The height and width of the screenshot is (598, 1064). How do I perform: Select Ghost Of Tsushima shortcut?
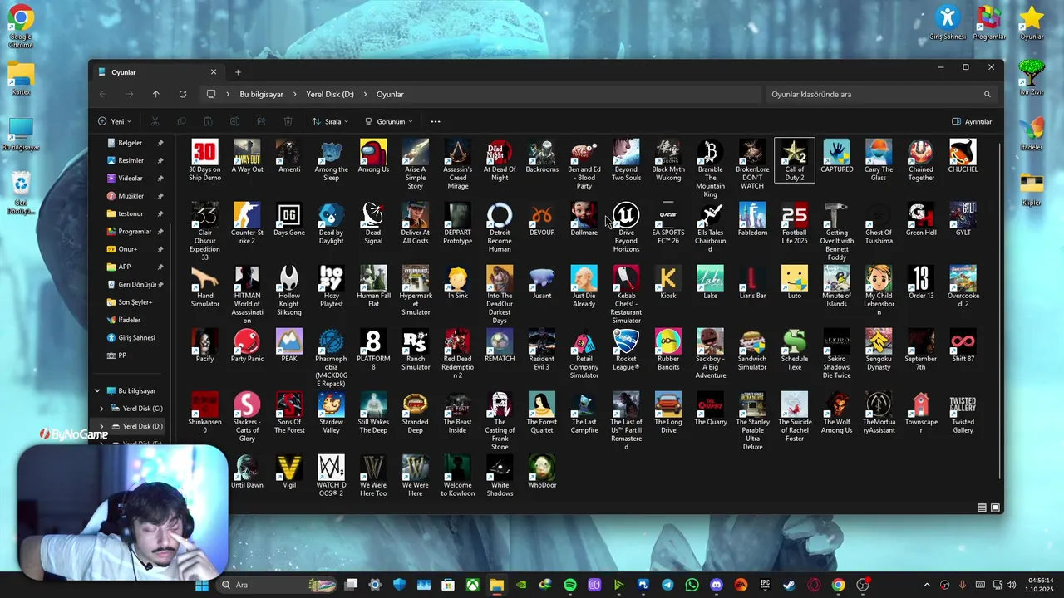879,224
